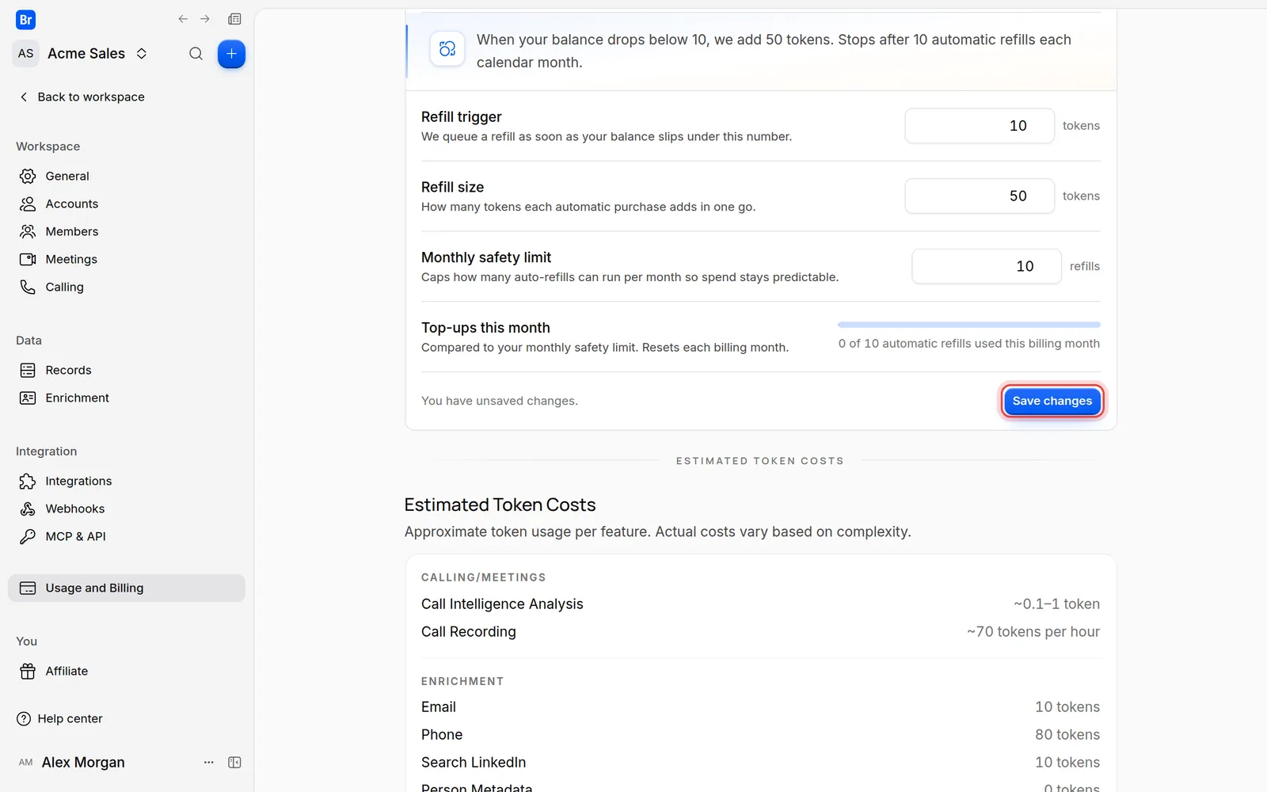1267x792 pixels.
Task: Edit the Refill size tokens field
Action: pos(980,196)
